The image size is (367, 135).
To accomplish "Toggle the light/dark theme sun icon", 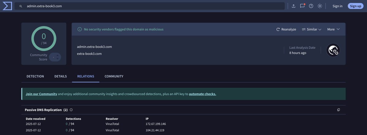I will pyautogui.click(x=320, y=6).
